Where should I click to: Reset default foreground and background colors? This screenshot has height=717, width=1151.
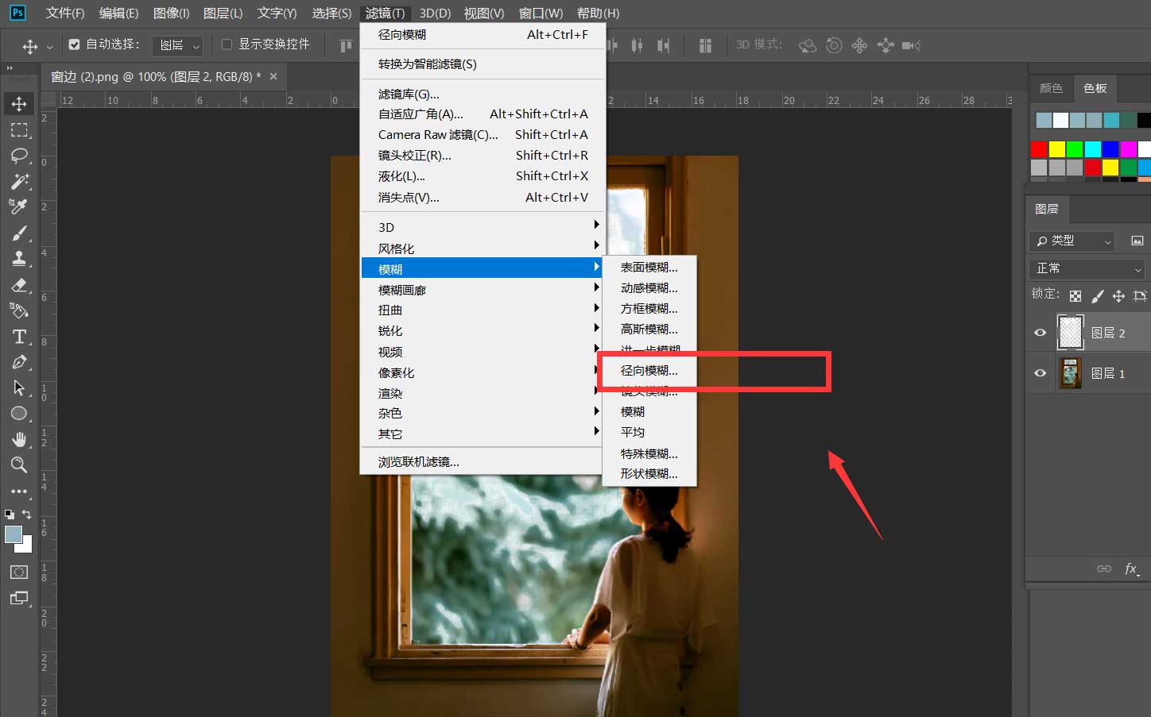(10, 515)
